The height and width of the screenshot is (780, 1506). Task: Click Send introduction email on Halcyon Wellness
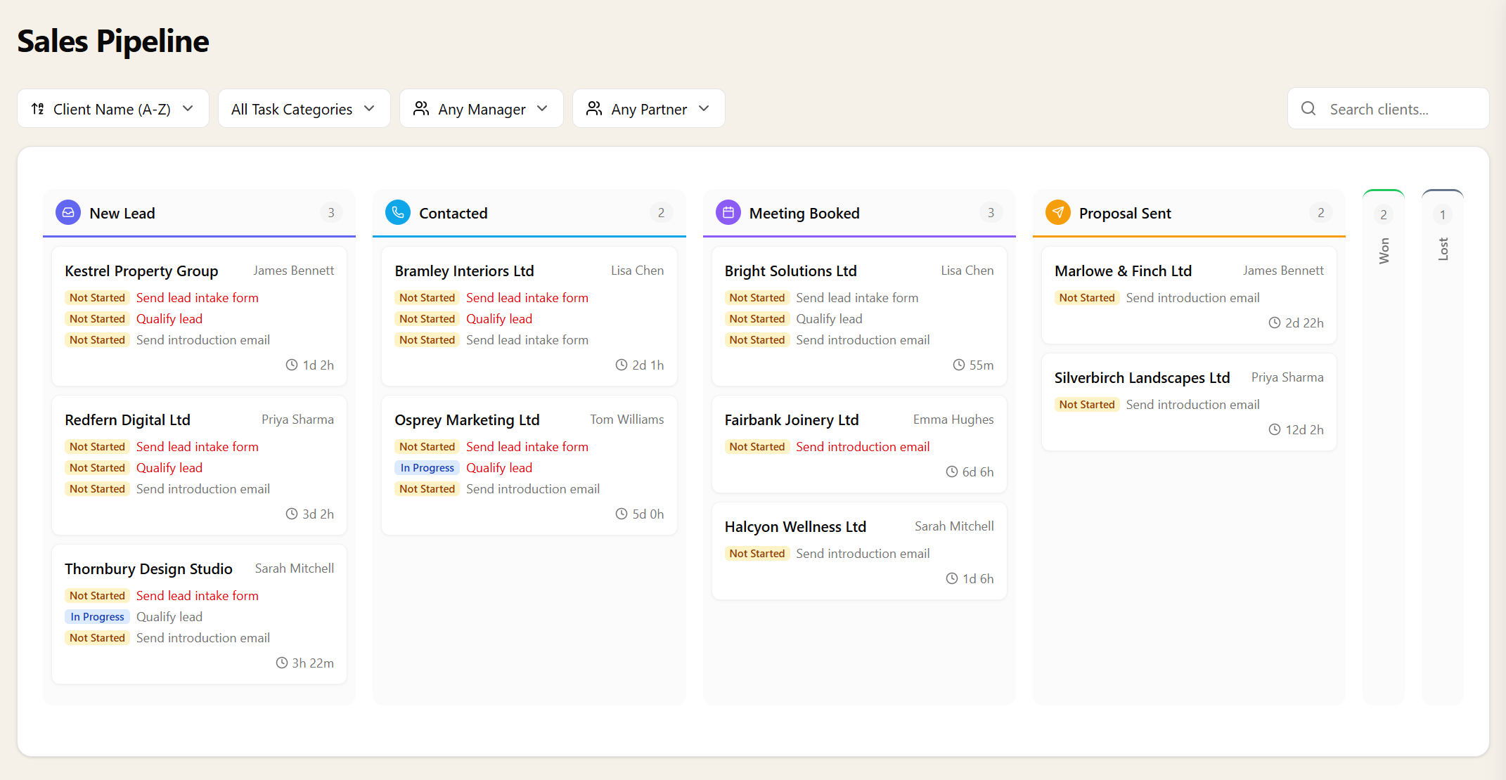[863, 554]
